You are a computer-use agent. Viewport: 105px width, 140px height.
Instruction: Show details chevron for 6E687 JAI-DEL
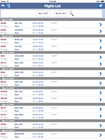(101, 48)
